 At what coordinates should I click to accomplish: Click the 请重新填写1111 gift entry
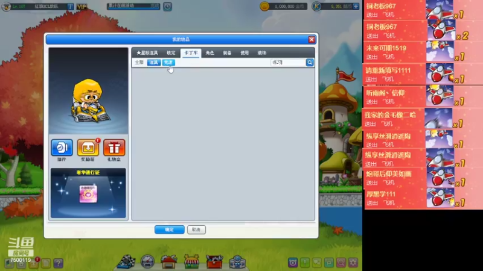coord(423,74)
